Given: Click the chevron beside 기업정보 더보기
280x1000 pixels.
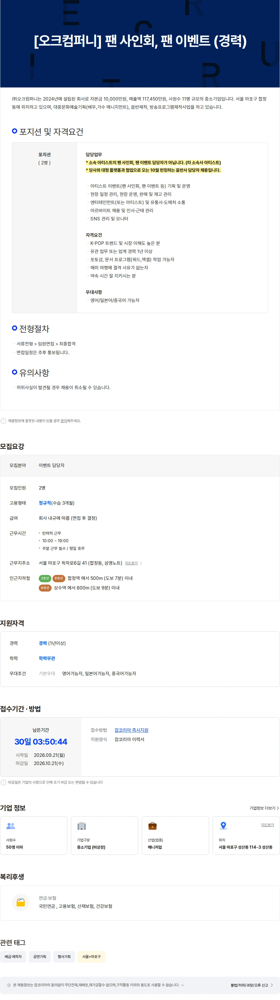Looking at the screenshot, I should coord(278,808).
